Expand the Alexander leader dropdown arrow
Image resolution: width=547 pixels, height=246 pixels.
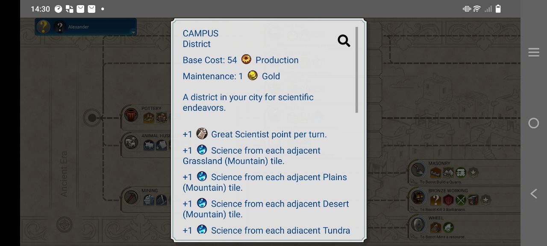point(133,33)
